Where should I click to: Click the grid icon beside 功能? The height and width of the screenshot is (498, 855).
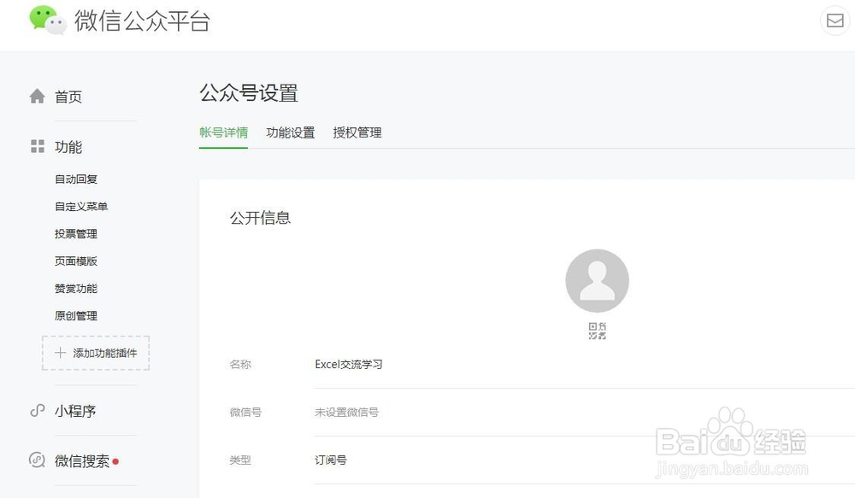[x=38, y=146]
